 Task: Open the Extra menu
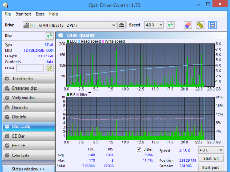(40, 14)
